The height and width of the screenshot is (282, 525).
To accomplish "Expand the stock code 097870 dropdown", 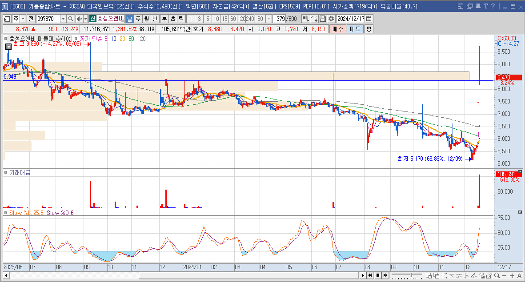I will pyautogui.click(x=63, y=19).
